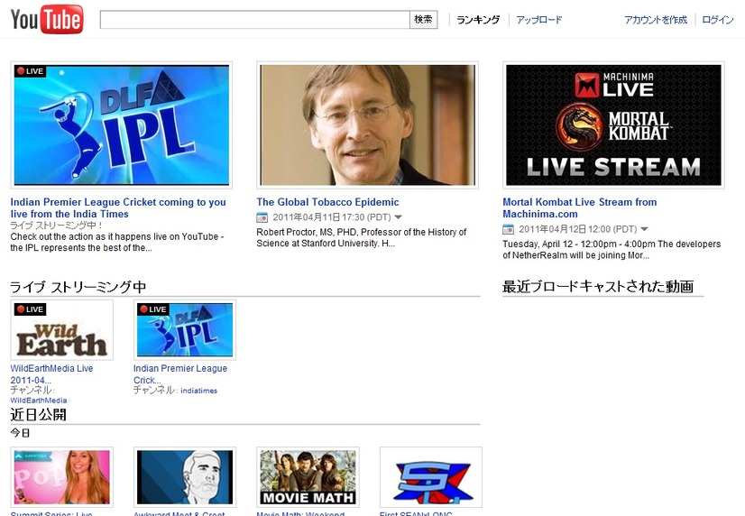Open the Global Tobacco Epidemic thumbnail
This screenshot has height=516, width=745.
tap(367, 125)
